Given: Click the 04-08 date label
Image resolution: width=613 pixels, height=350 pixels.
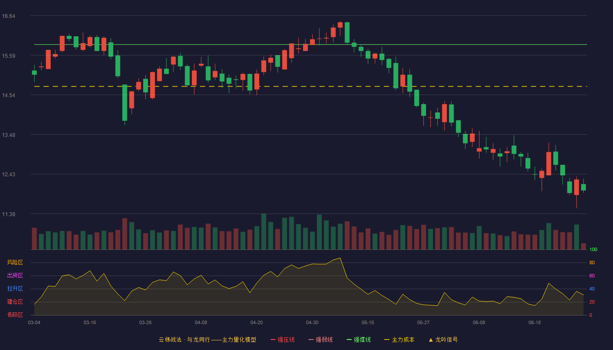Looking at the screenshot, I should pyautogui.click(x=201, y=322).
